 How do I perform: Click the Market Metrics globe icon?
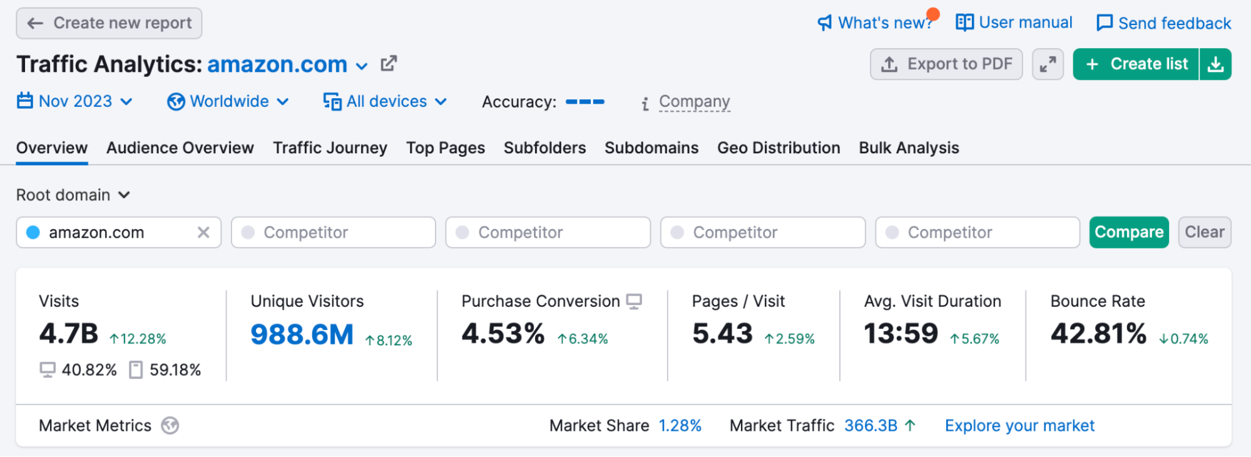[170, 426]
